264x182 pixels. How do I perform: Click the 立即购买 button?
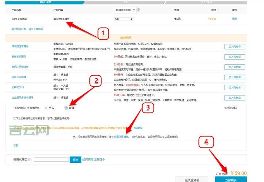coord(231,179)
